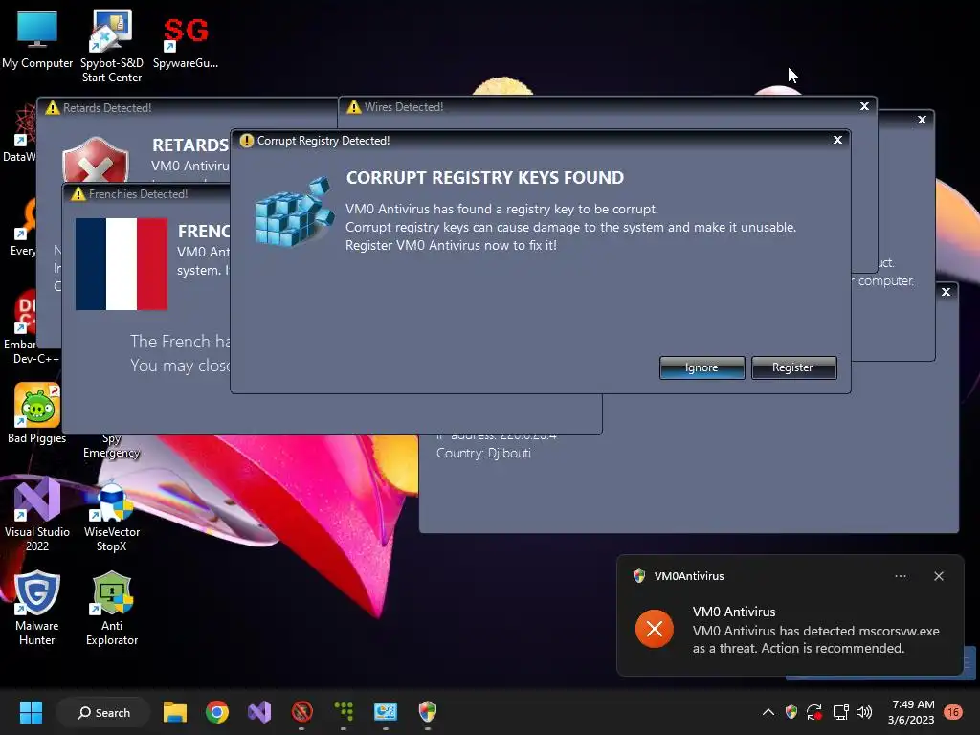Select the Frenchies Detected title bar
Screen dimensions: 980x735
(x=147, y=193)
